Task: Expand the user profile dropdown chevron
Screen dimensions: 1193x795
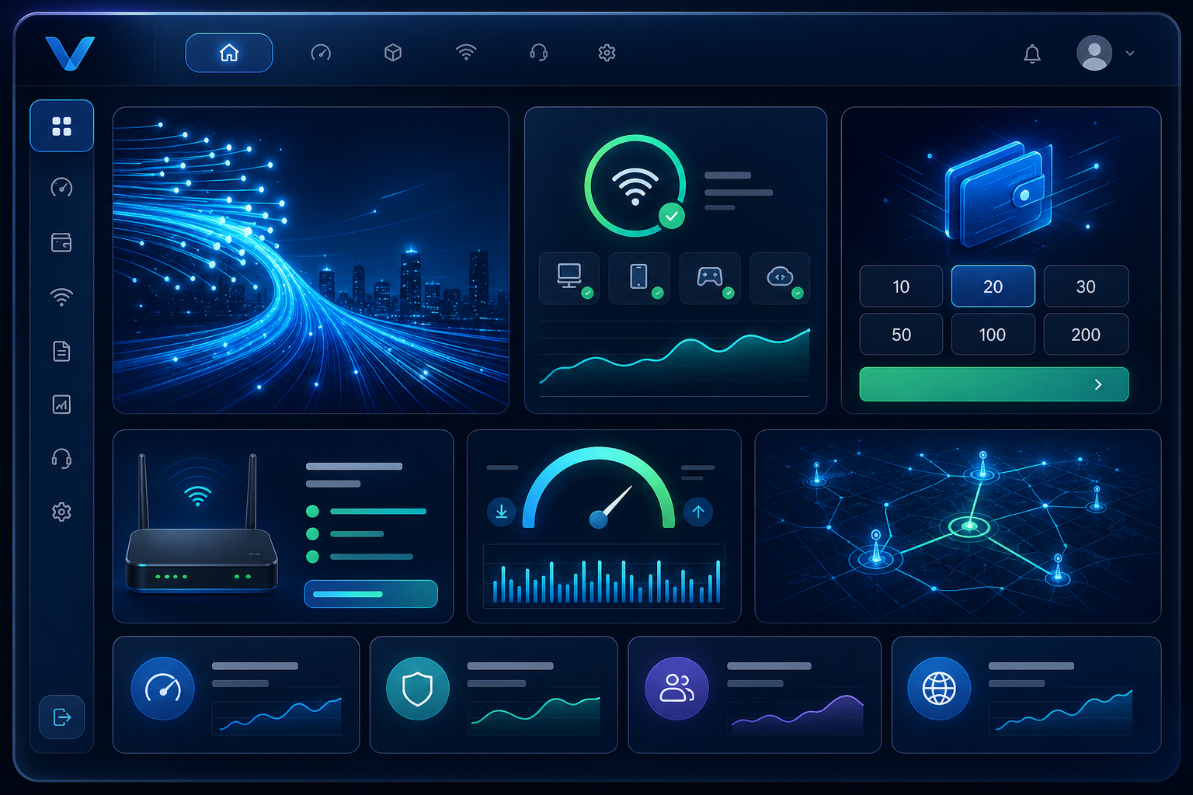Action: point(1130,54)
